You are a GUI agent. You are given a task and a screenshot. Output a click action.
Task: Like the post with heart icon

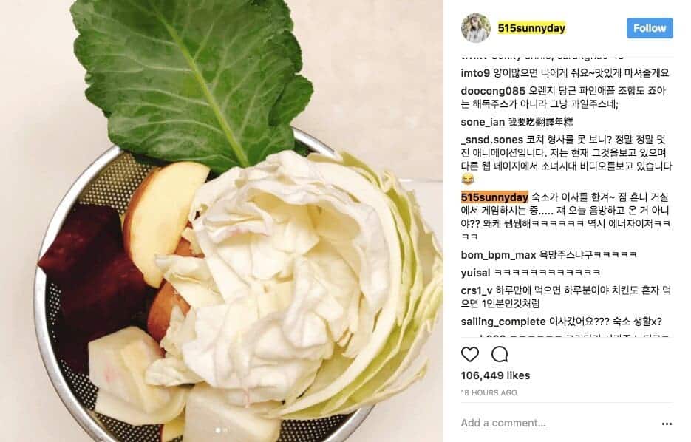[x=470, y=354]
